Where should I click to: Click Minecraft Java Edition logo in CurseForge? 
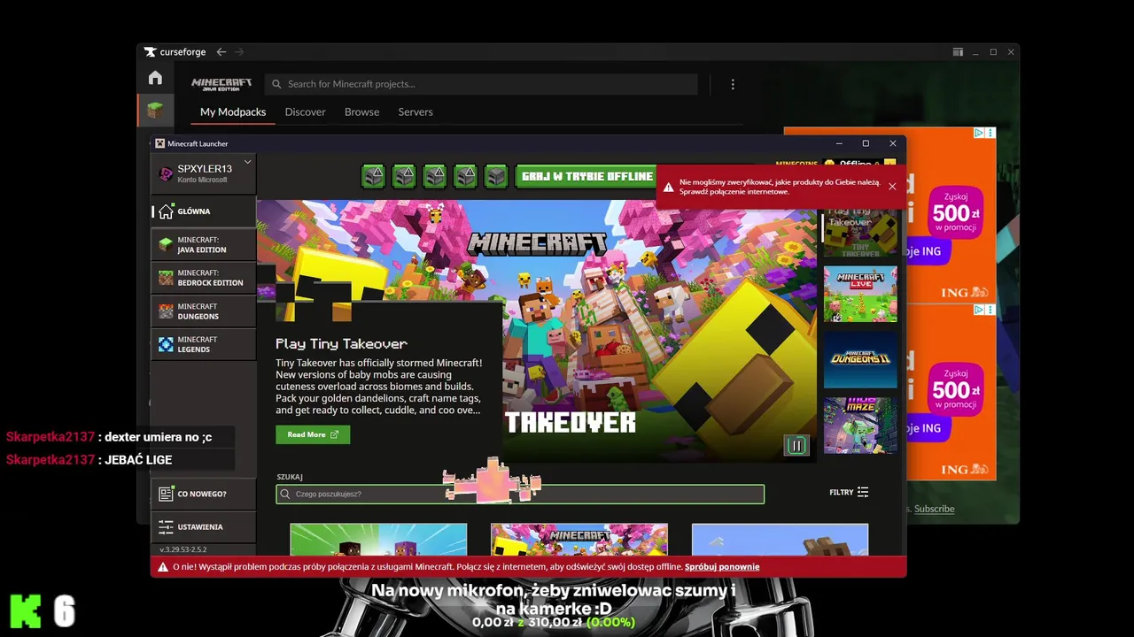[x=221, y=84]
